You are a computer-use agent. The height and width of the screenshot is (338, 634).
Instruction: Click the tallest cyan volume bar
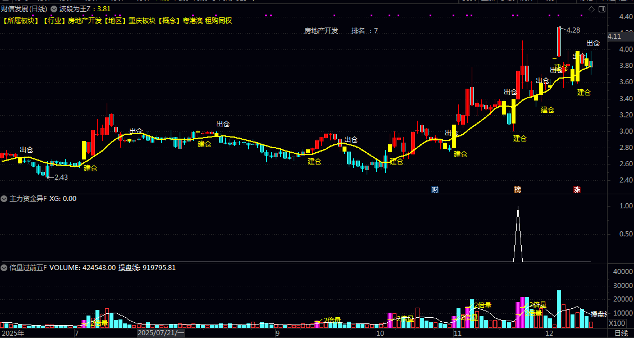click(x=559, y=309)
